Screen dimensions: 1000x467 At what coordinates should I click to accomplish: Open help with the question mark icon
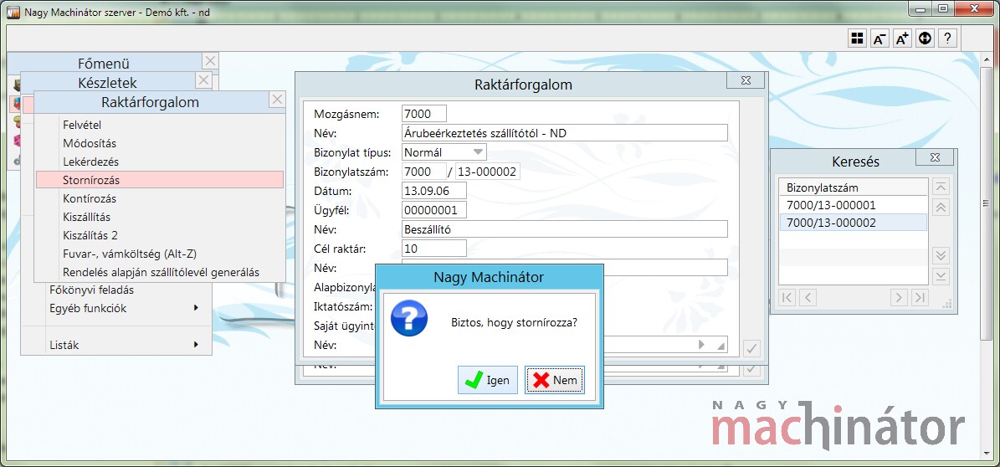tap(948, 38)
